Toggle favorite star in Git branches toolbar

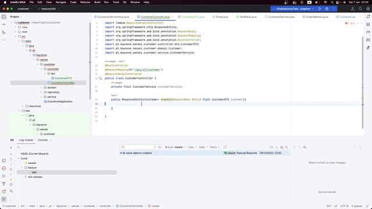pos(11,179)
